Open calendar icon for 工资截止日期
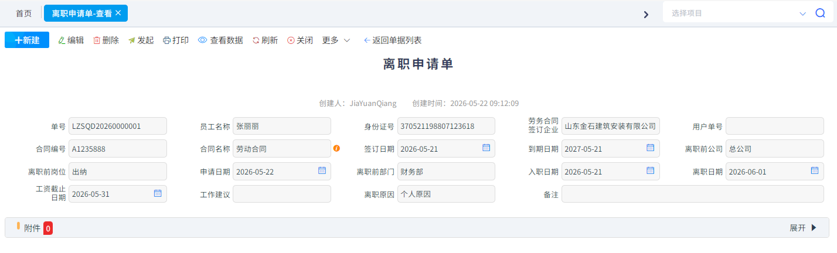The width and height of the screenshot is (837, 253). [x=158, y=193]
